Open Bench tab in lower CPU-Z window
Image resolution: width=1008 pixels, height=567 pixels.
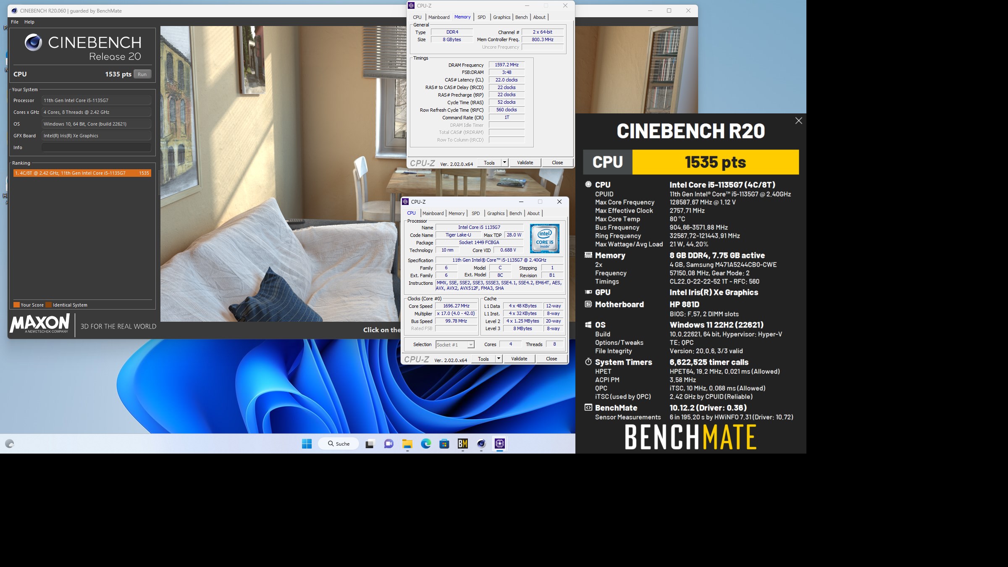[x=515, y=213]
